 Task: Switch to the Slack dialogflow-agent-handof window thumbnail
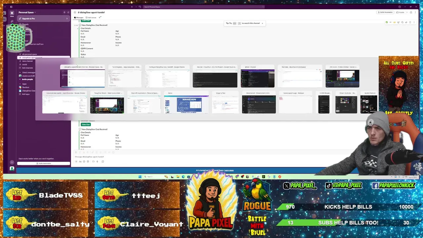[x=83, y=77]
